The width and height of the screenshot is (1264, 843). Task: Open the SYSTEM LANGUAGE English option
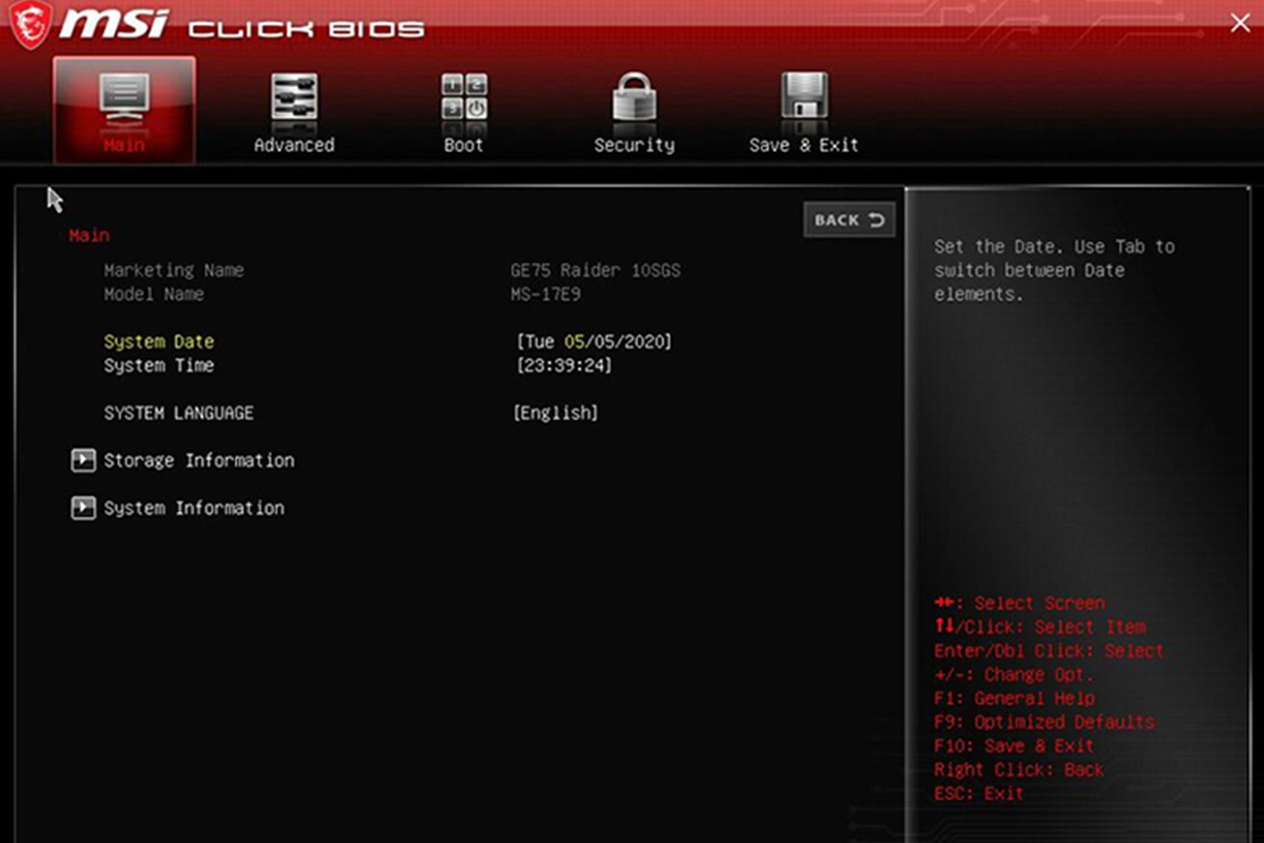(x=556, y=413)
